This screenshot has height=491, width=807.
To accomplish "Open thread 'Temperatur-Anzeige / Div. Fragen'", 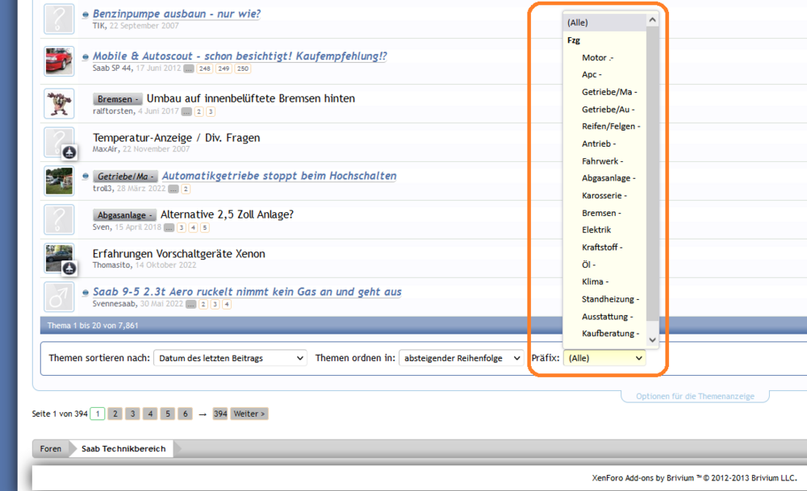I will 177,138.
